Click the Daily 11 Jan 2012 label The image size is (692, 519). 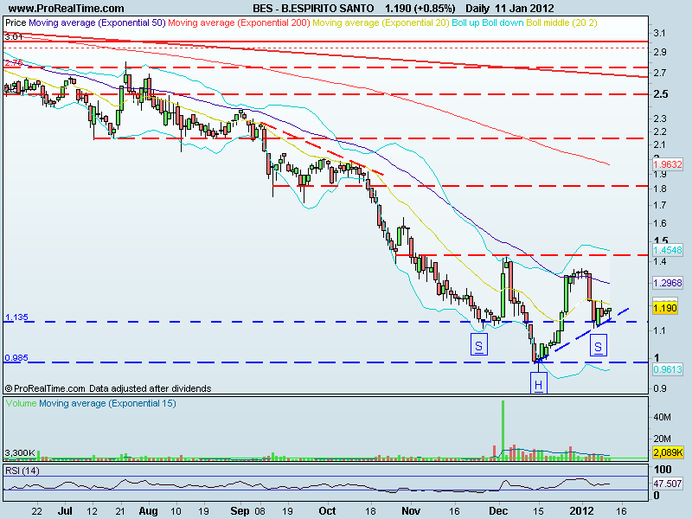[x=509, y=8]
